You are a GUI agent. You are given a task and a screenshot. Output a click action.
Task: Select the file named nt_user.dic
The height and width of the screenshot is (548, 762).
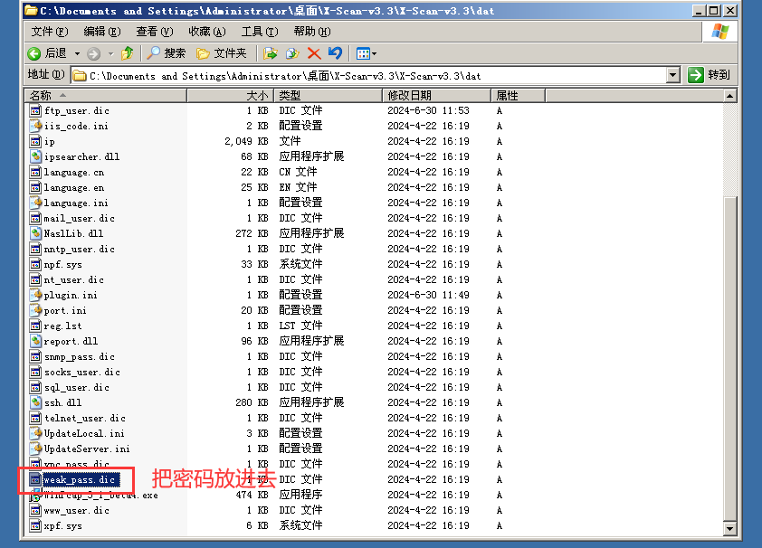(74, 280)
